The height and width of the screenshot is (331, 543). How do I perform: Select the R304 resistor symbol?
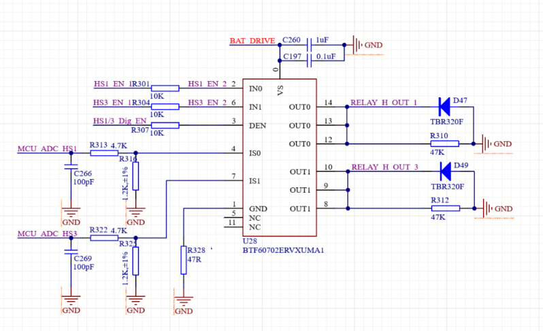coord(165,107)
